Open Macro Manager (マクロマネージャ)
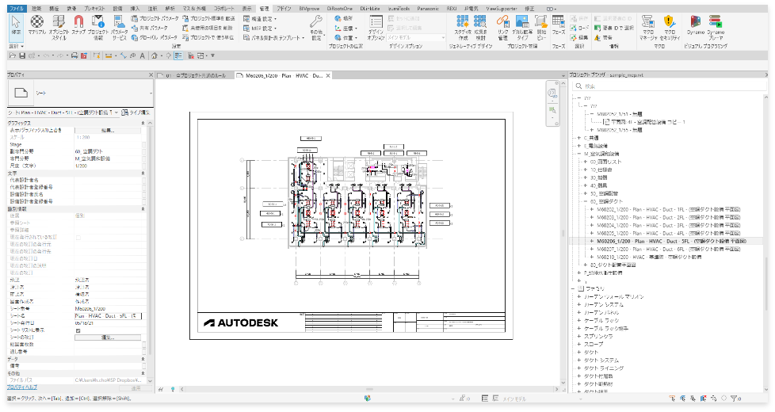775x412 pixels. pyautogui.click(x=648, y=27)
